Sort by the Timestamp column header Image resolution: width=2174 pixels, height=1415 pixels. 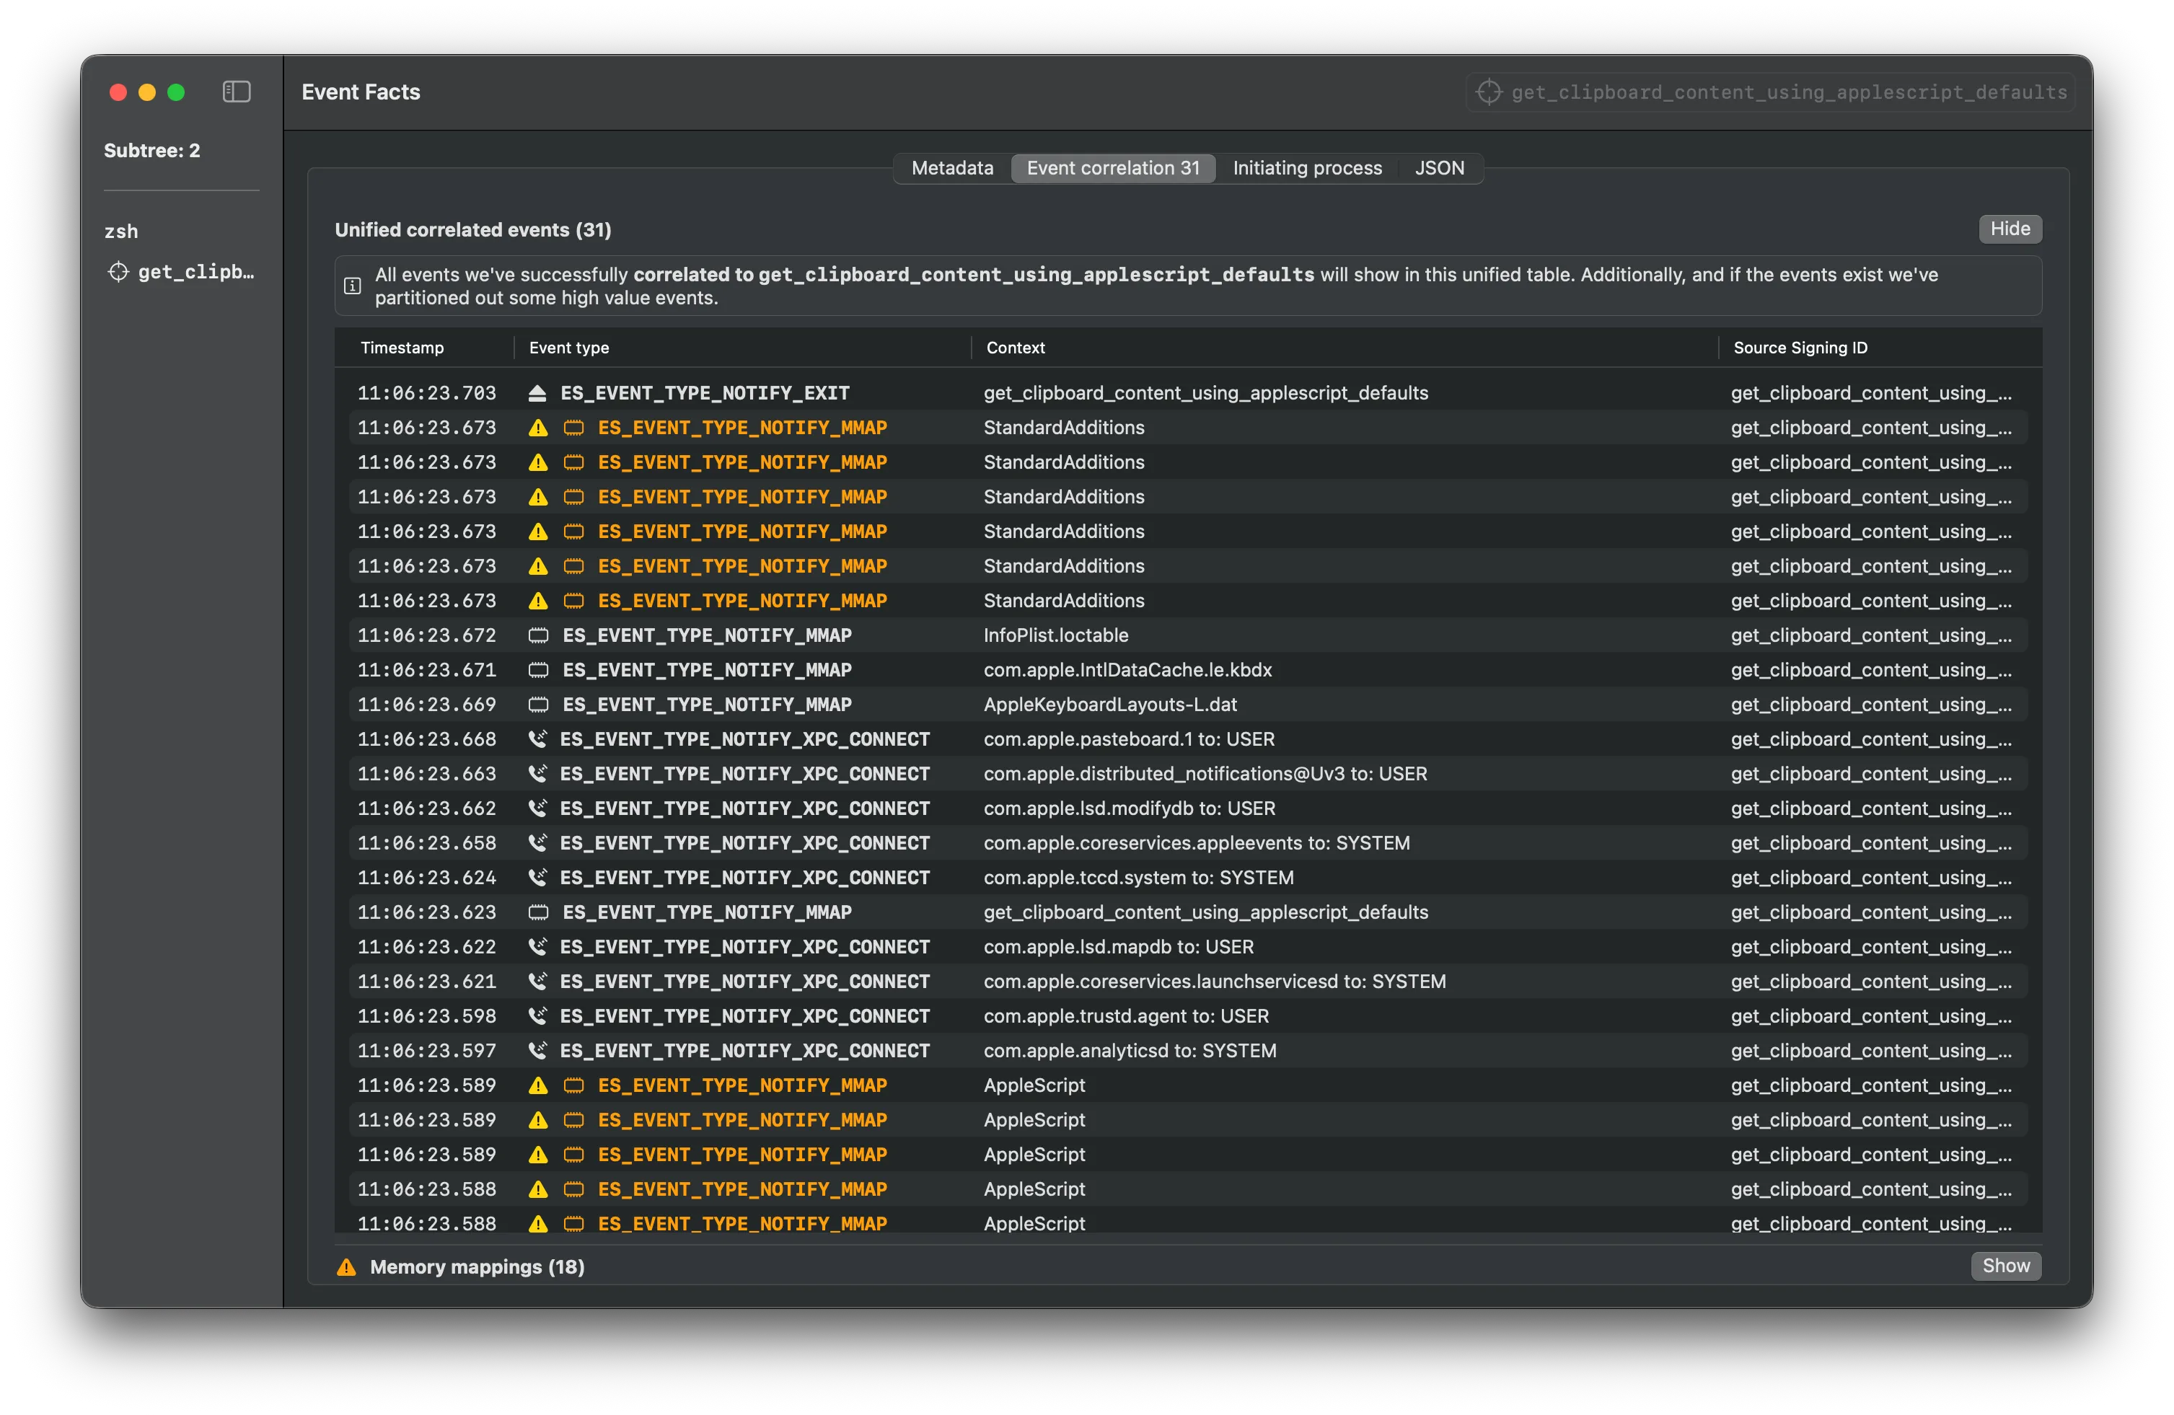coord(402,347)
